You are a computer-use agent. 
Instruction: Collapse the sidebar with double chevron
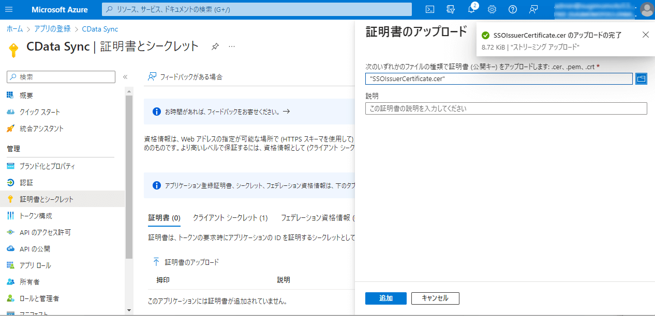pos(125,77)
